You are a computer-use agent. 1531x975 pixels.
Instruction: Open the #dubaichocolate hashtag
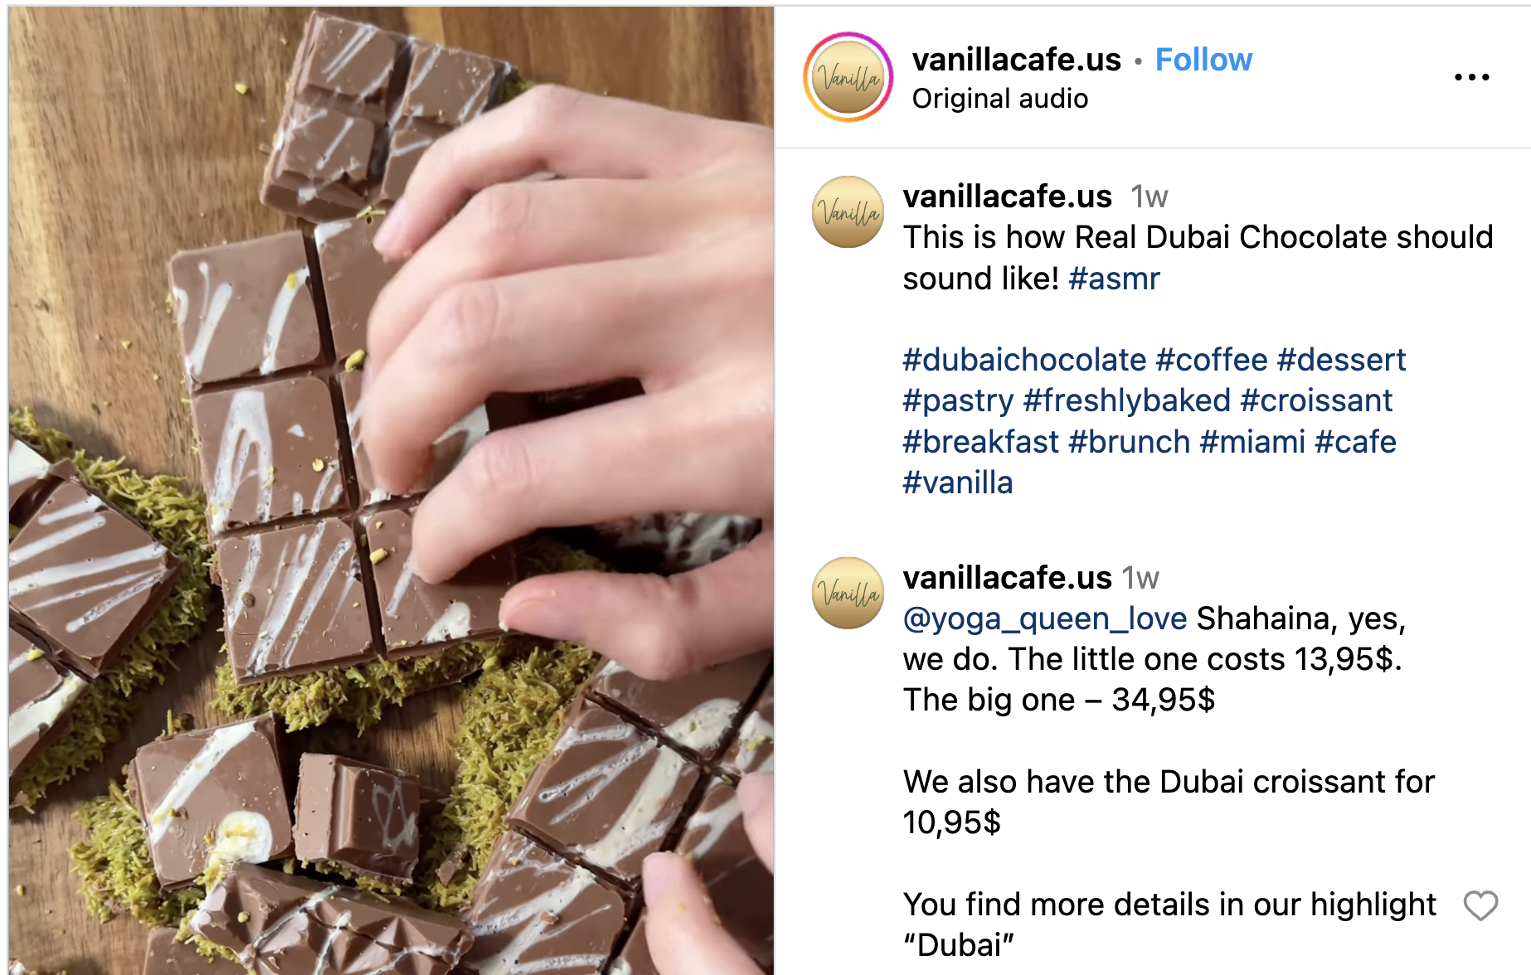[x=1024, y=360]
